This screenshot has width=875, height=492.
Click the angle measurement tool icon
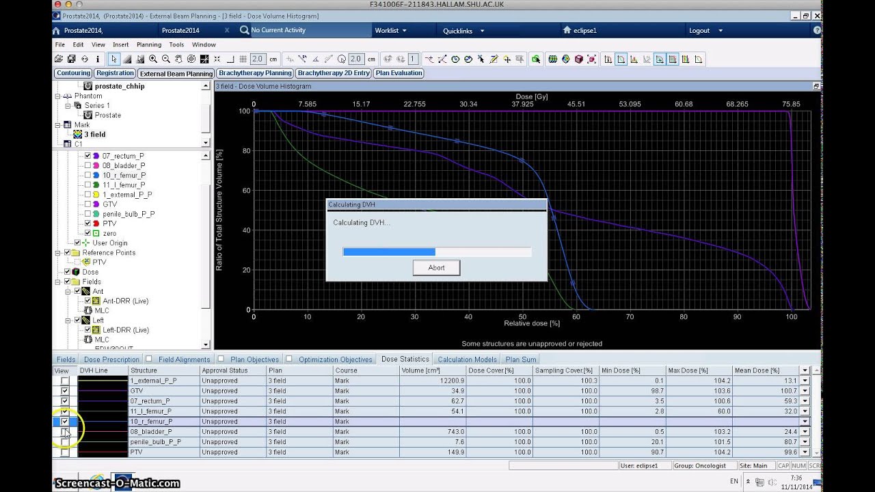[x=315, y=59]
